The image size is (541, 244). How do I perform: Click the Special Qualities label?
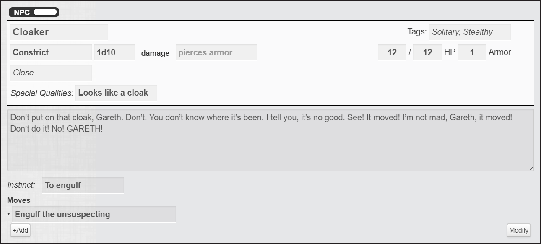[x=42, y=93]
